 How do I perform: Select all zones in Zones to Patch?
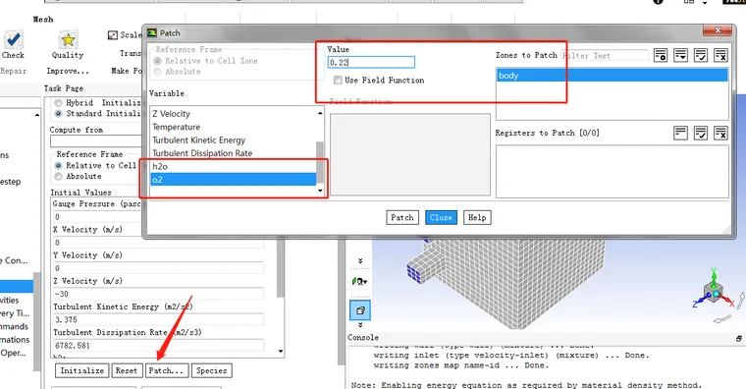tap(700, 55)
